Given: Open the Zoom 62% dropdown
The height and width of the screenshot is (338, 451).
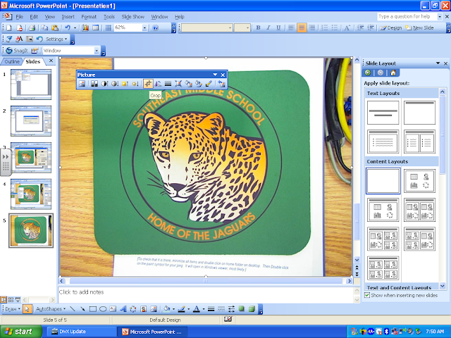Looking at the screenshot, I should click(x=144, y=28).
